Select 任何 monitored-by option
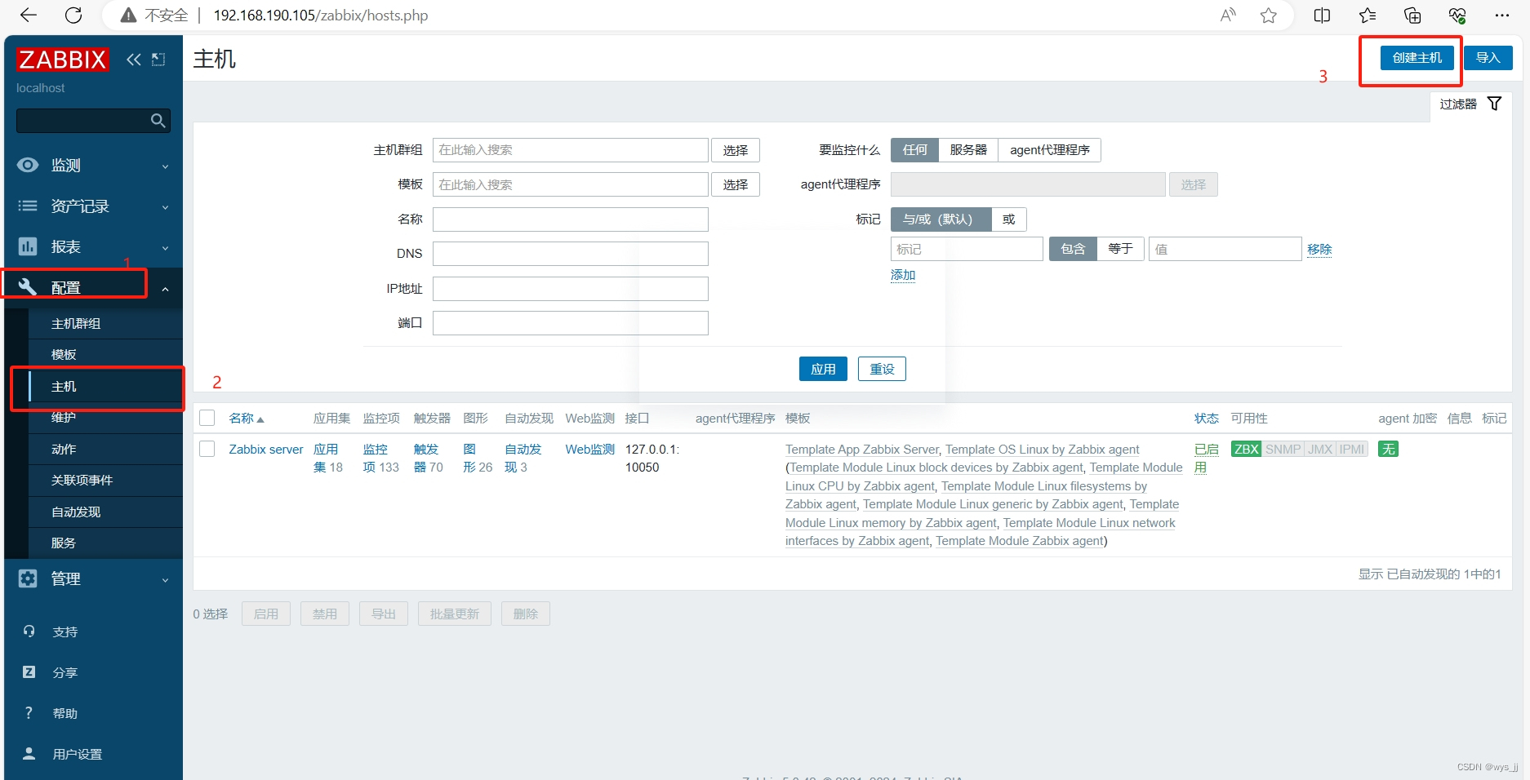This screenshot has width=1530, height=780. (x=914, y=150)
